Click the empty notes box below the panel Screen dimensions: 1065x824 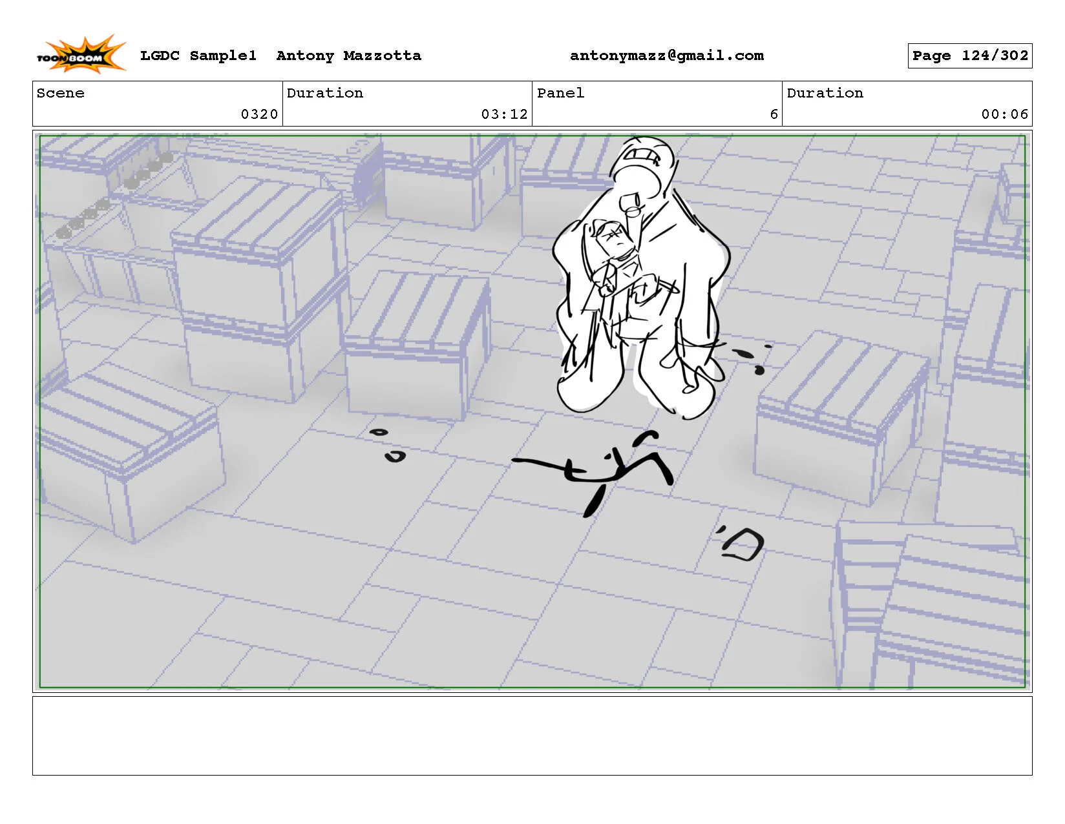coord(532,736)
